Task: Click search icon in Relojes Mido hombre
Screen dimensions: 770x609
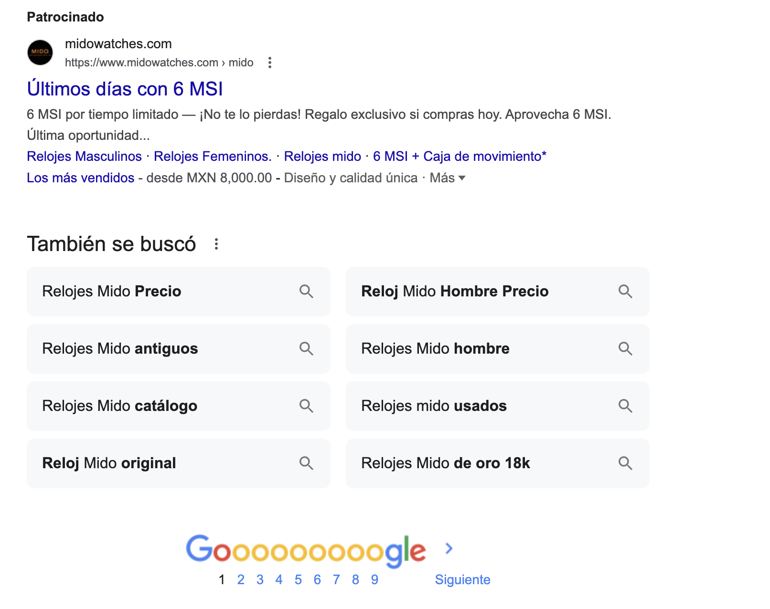Action: coord(625,348)
